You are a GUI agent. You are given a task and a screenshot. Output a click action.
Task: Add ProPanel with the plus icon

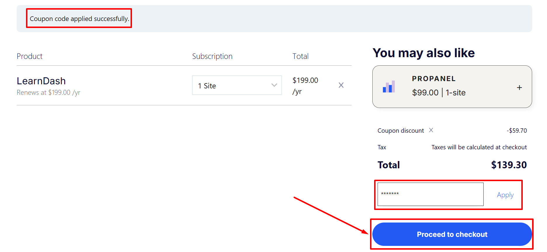tap(519, 87)
